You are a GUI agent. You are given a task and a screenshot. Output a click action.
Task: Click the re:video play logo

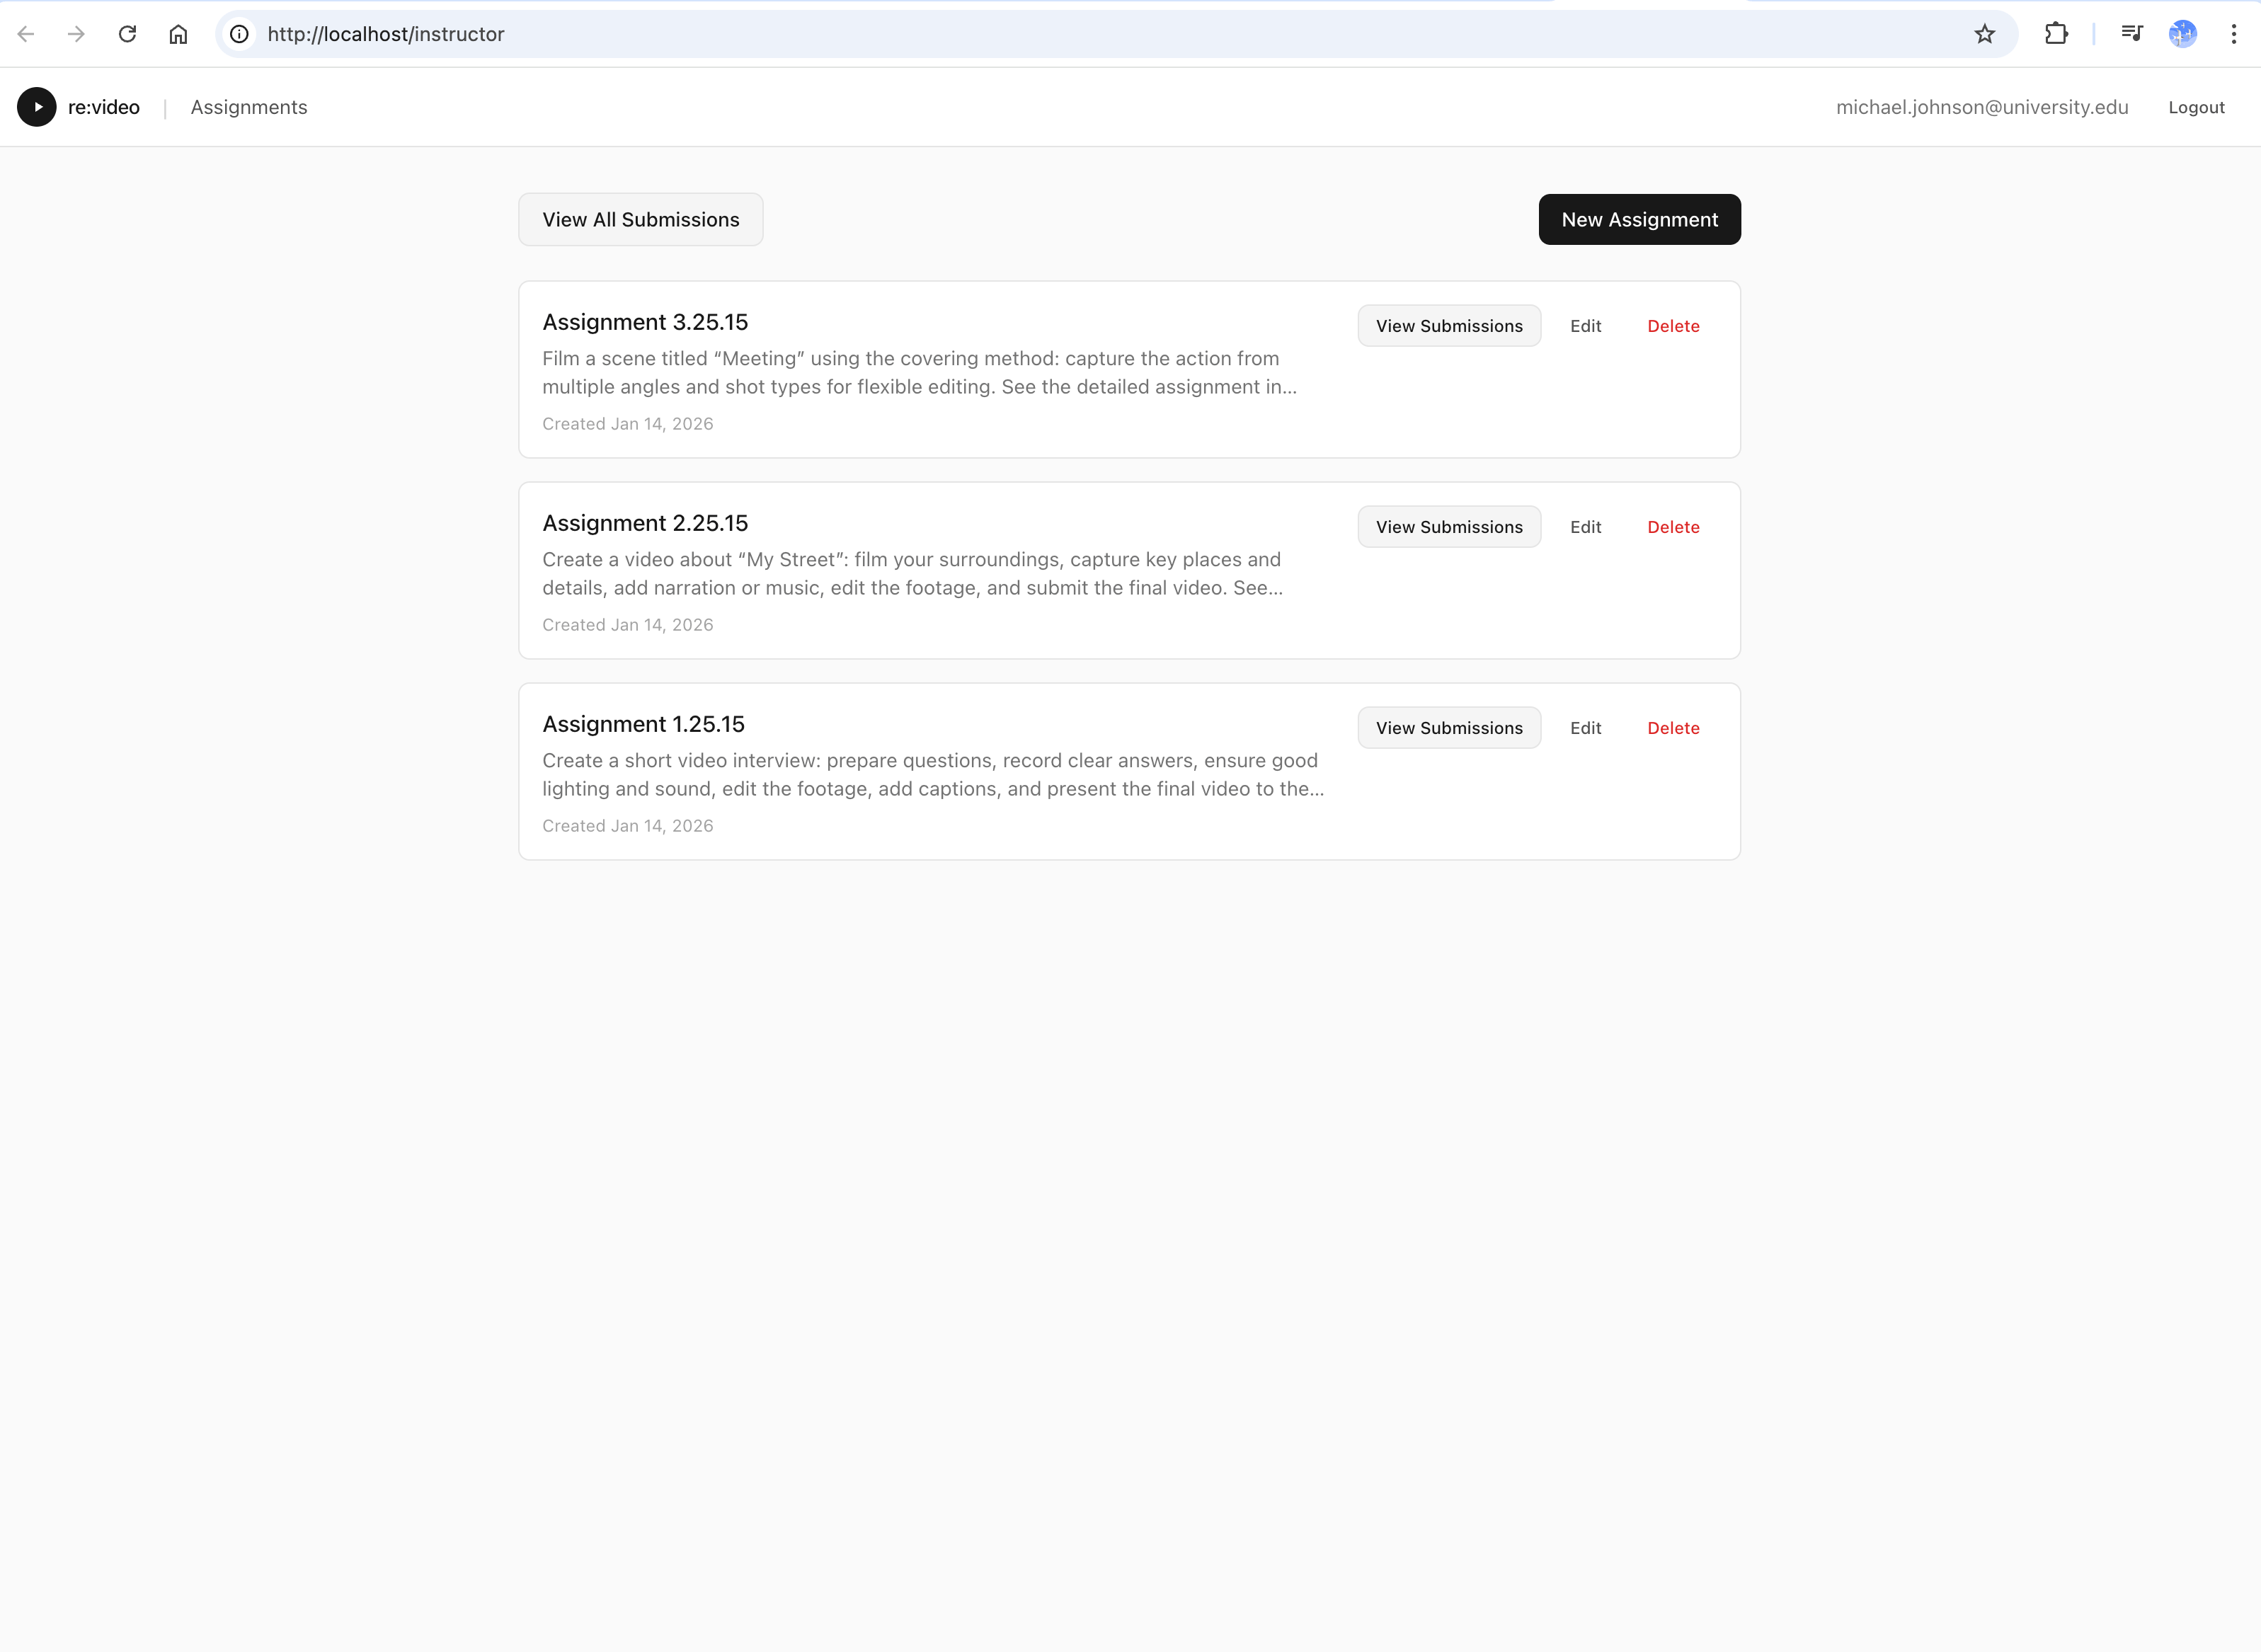[37, 107]
